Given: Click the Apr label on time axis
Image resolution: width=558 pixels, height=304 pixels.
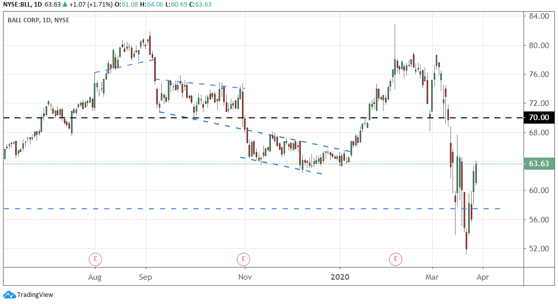Looking at the screenshot, I should click(x=483, y=277).
